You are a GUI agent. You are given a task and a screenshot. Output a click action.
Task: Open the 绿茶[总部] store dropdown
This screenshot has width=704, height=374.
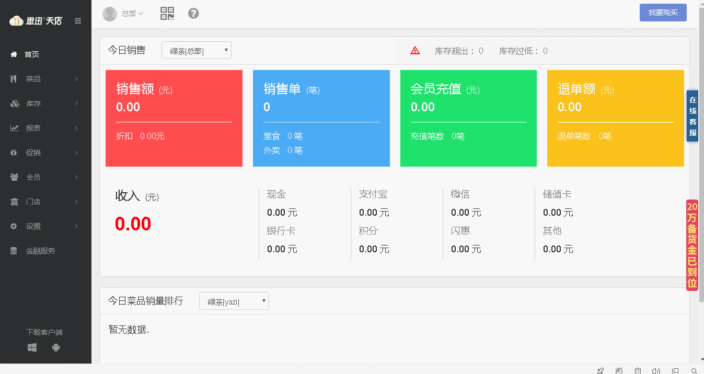tap(197, 51)
